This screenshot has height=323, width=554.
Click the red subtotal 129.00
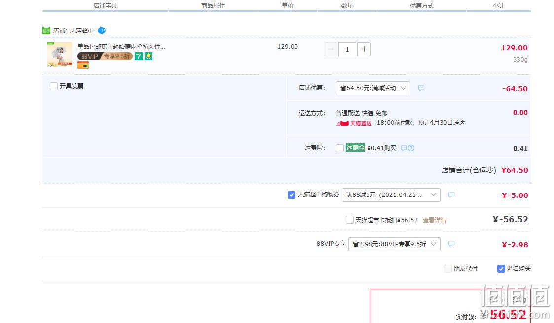point(515,48)
